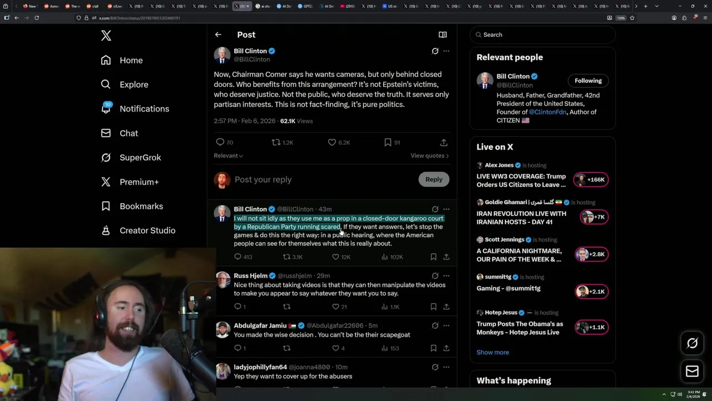The height and width of the screenshot is (401, 712).
Task: Click the Post your reply field
Action: 323,179
